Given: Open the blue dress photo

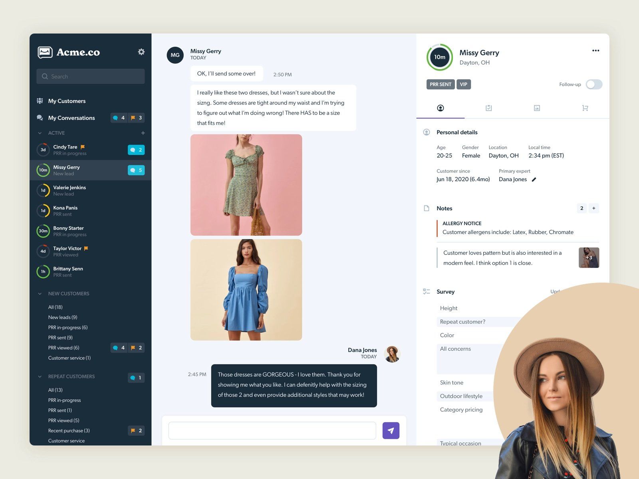Looking at the screenshot, I should click(x=246, y=290).
